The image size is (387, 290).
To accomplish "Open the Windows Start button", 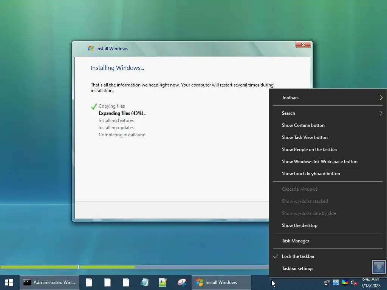I will [x=9, y=282].
